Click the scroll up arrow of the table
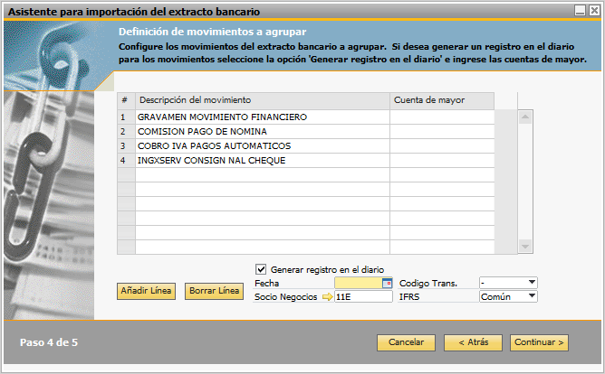 tap(524, 117)
